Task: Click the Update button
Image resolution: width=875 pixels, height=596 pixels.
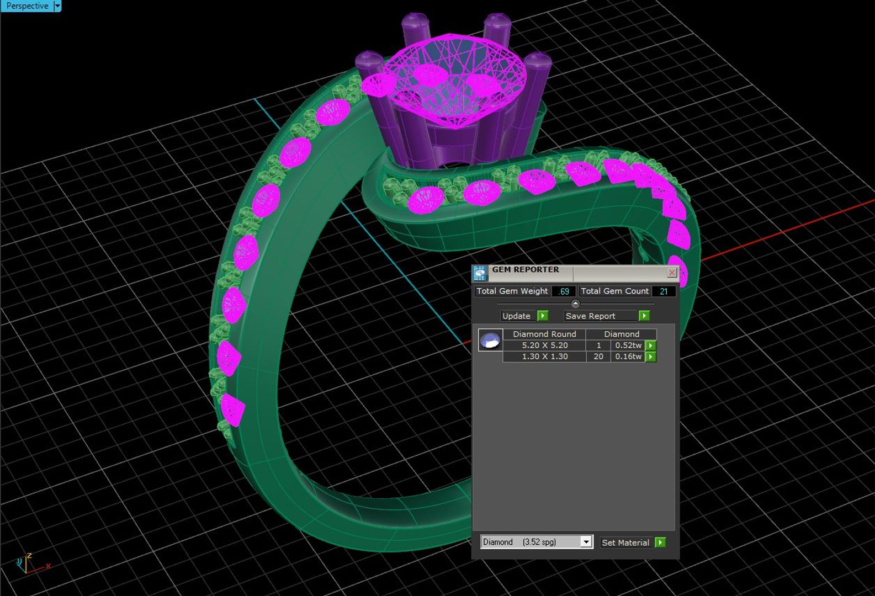Action: pyautogui.click(x=517, y=316)
